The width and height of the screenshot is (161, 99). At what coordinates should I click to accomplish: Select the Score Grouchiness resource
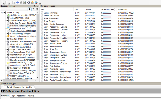pyautogui.click(x=101, y=19)
